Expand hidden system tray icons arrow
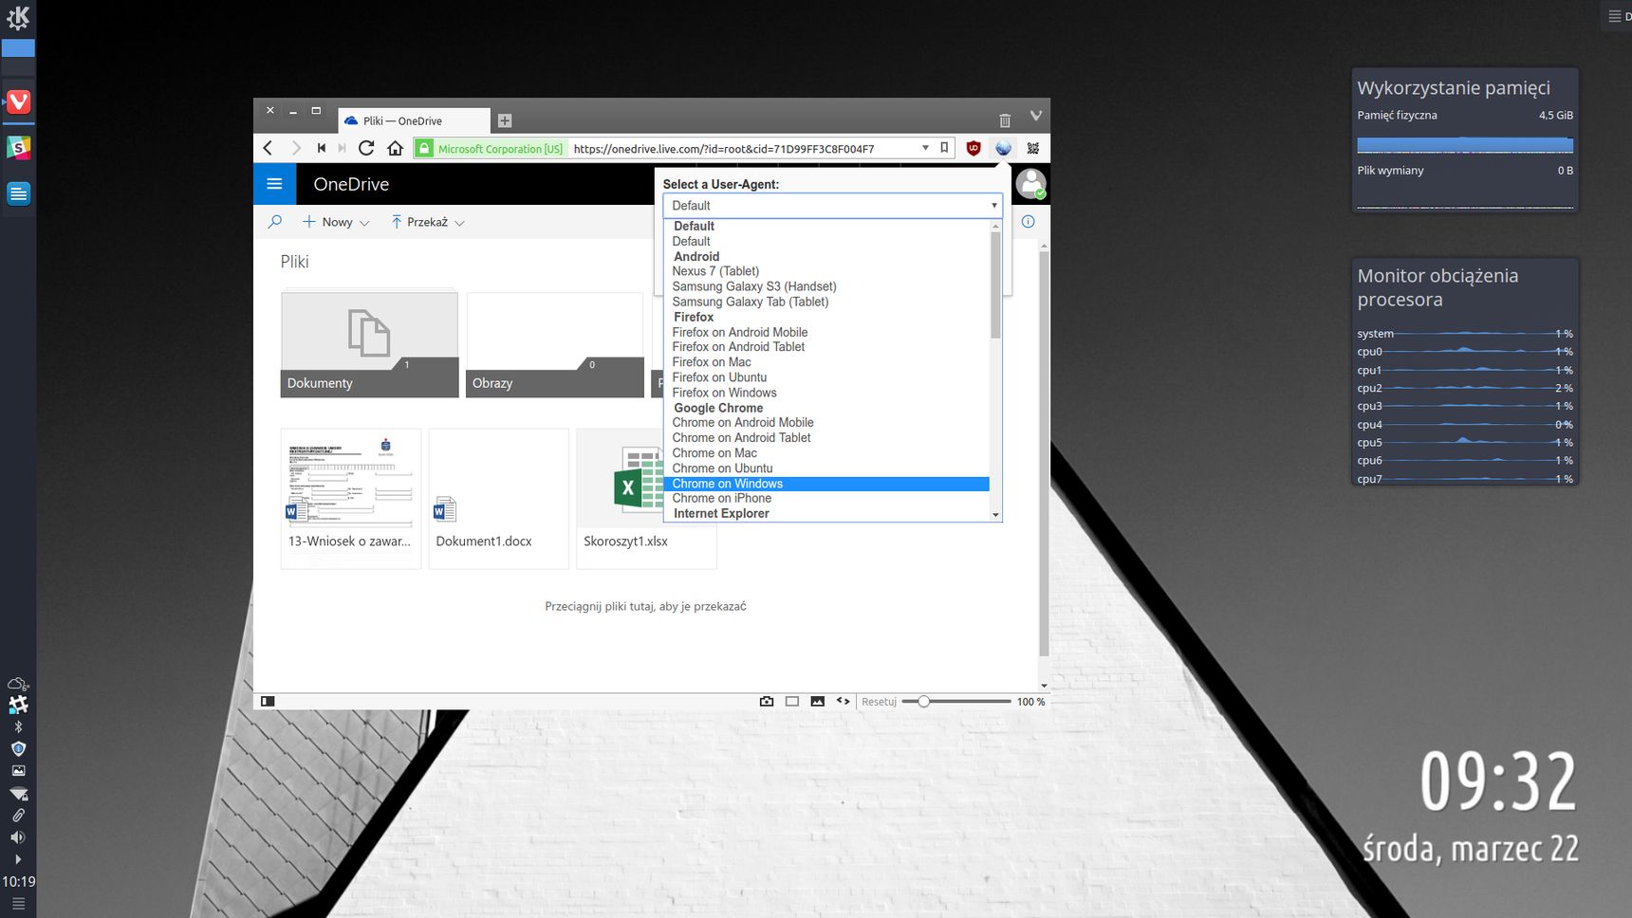 (x=18, y=859)
